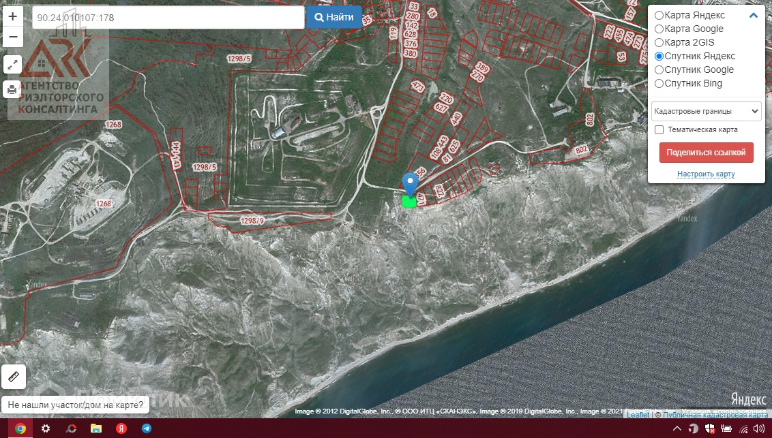772x438 pixels.
Task: Focus the cadastral number search field
Action: pyautogui.click(x=168, y=17)
